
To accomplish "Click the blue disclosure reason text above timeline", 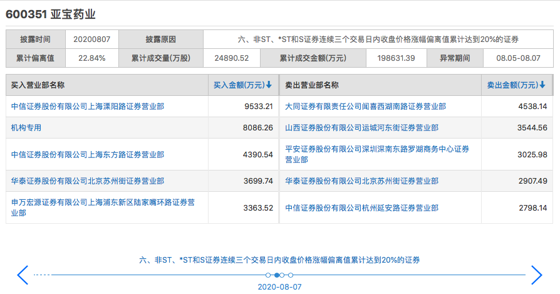I will (x=279, y=260).
